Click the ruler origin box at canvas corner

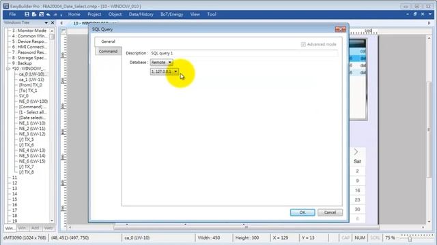64,31
